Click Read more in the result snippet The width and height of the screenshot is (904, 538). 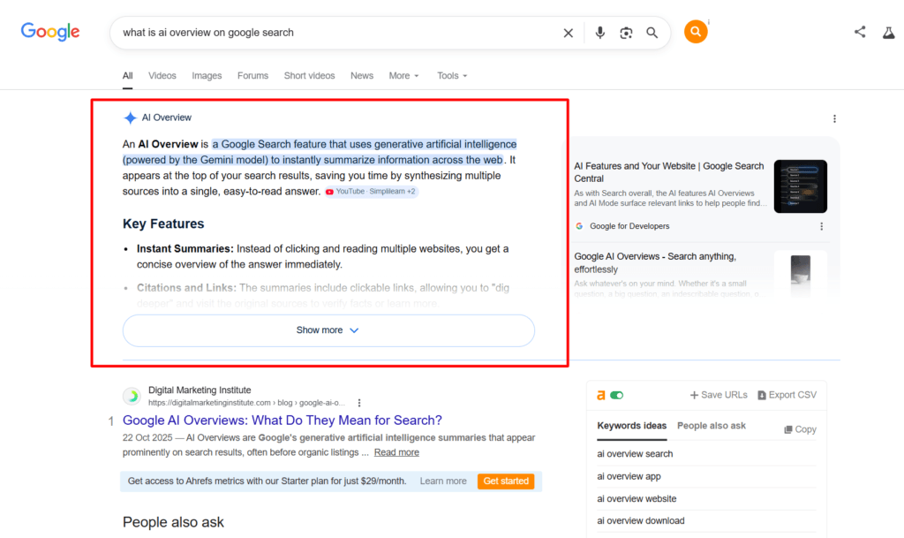396,452
